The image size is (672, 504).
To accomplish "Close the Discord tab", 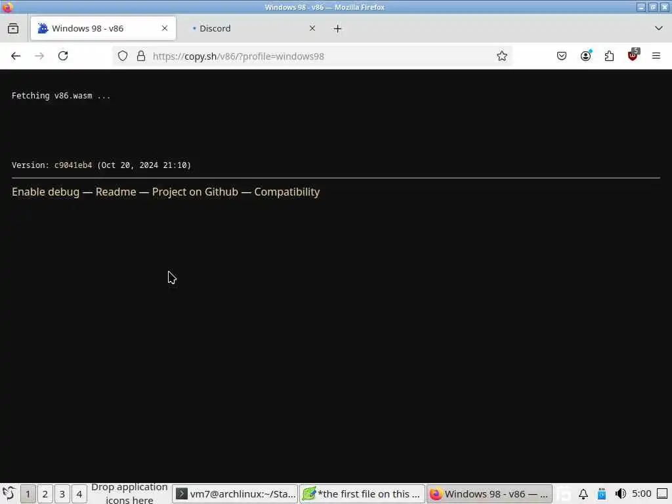I will click(x=312, y=28).
